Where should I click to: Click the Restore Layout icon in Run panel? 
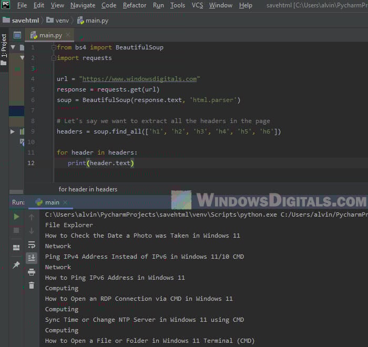(x=16, y=248)
